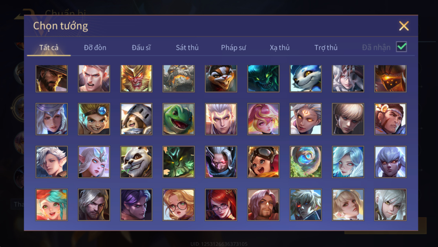The image size is (438, 247).
Task: Choose the bearded hero in straw hat
Action: click(51, 78)
